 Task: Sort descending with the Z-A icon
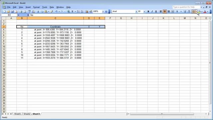point(82,12)
